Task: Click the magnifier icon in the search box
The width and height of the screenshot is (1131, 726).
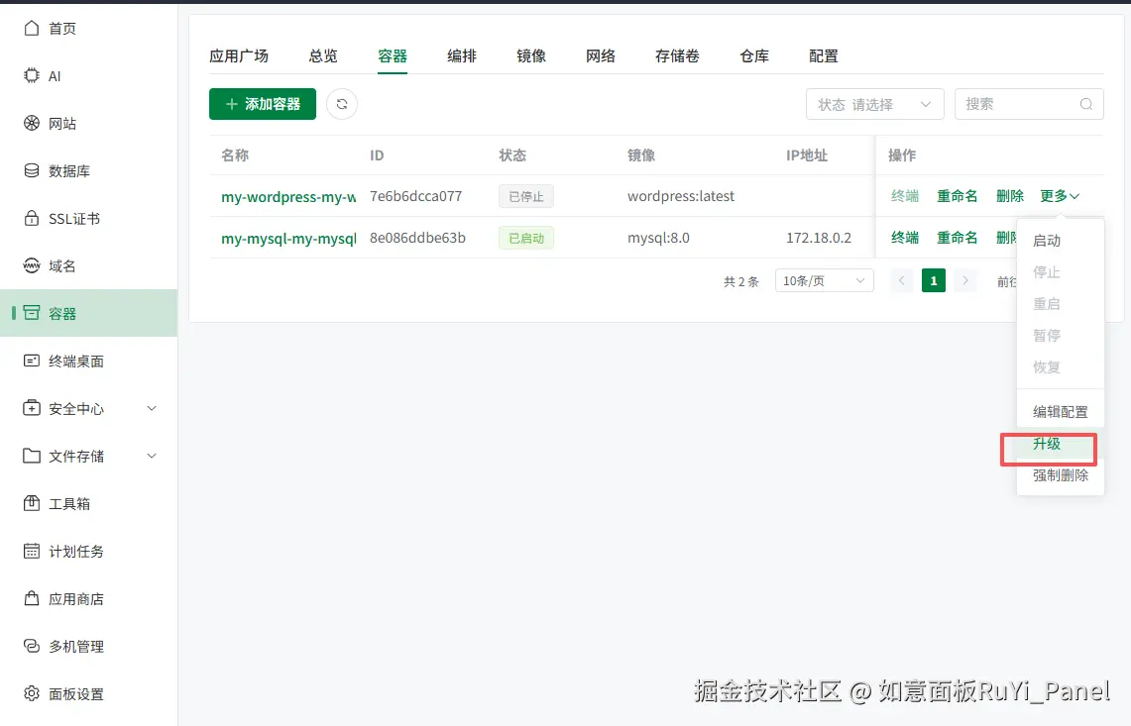Action: (1085, 105)
